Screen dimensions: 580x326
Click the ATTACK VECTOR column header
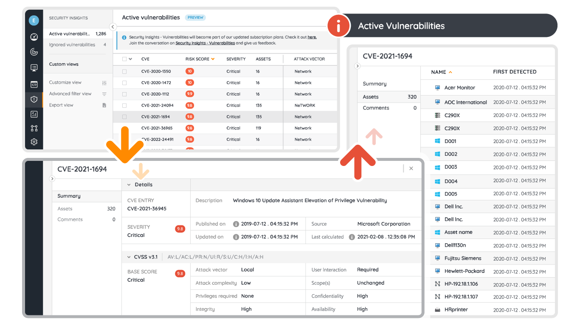[310, 59]
